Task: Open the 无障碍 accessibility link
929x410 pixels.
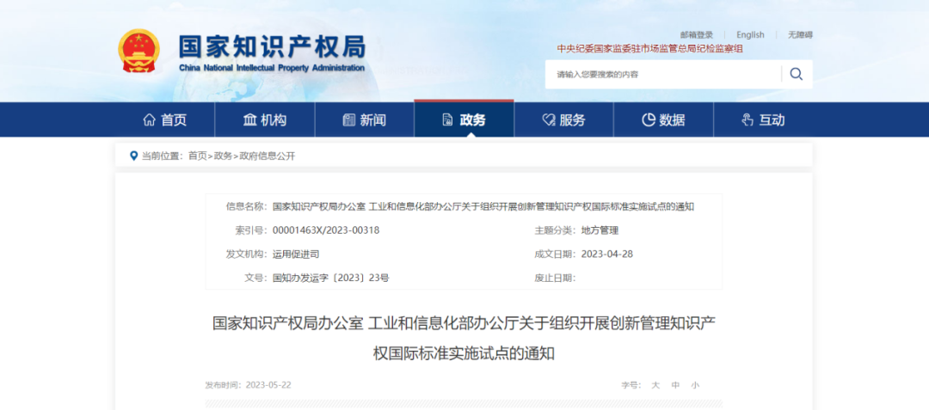Action: pos(801,35)
